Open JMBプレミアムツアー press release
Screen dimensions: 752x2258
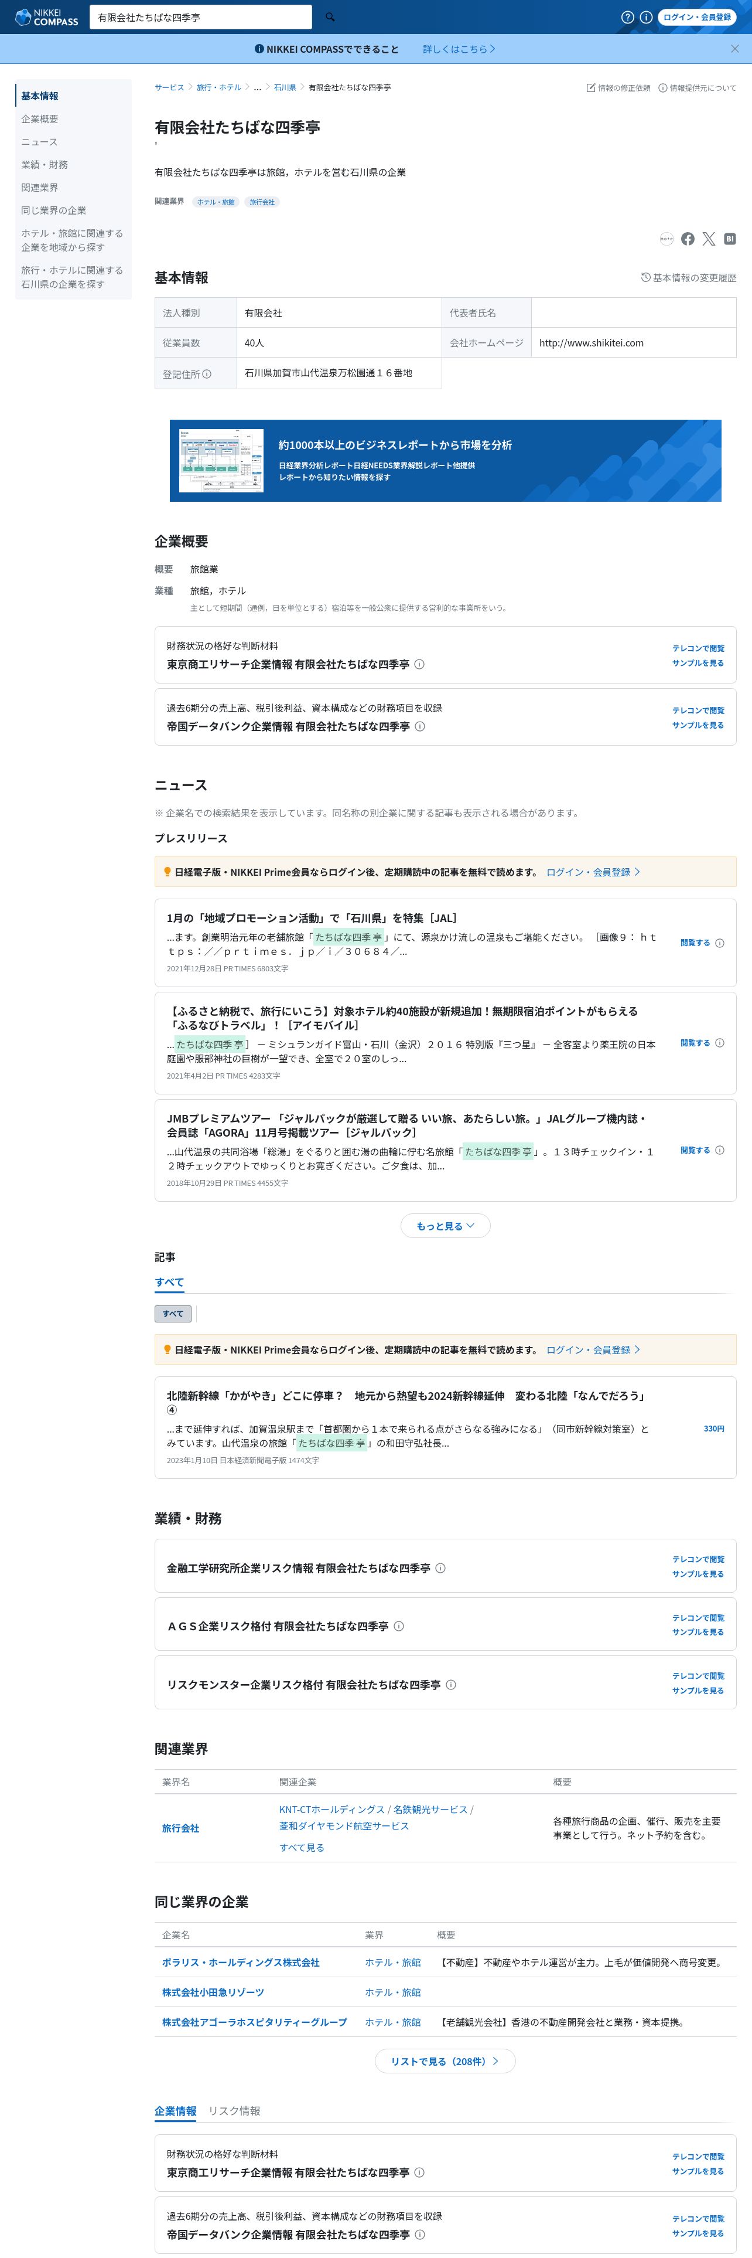(x=407, y=1125)
